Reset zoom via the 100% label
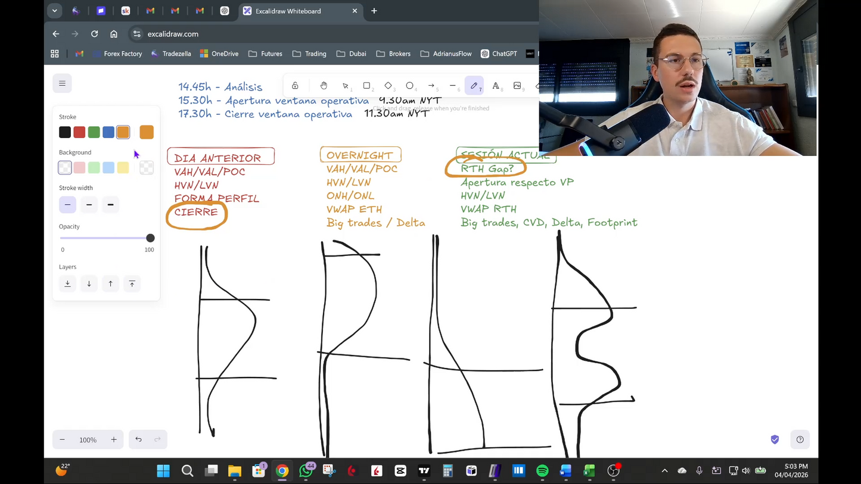The image size is (861, 484). tap(88, 440)
